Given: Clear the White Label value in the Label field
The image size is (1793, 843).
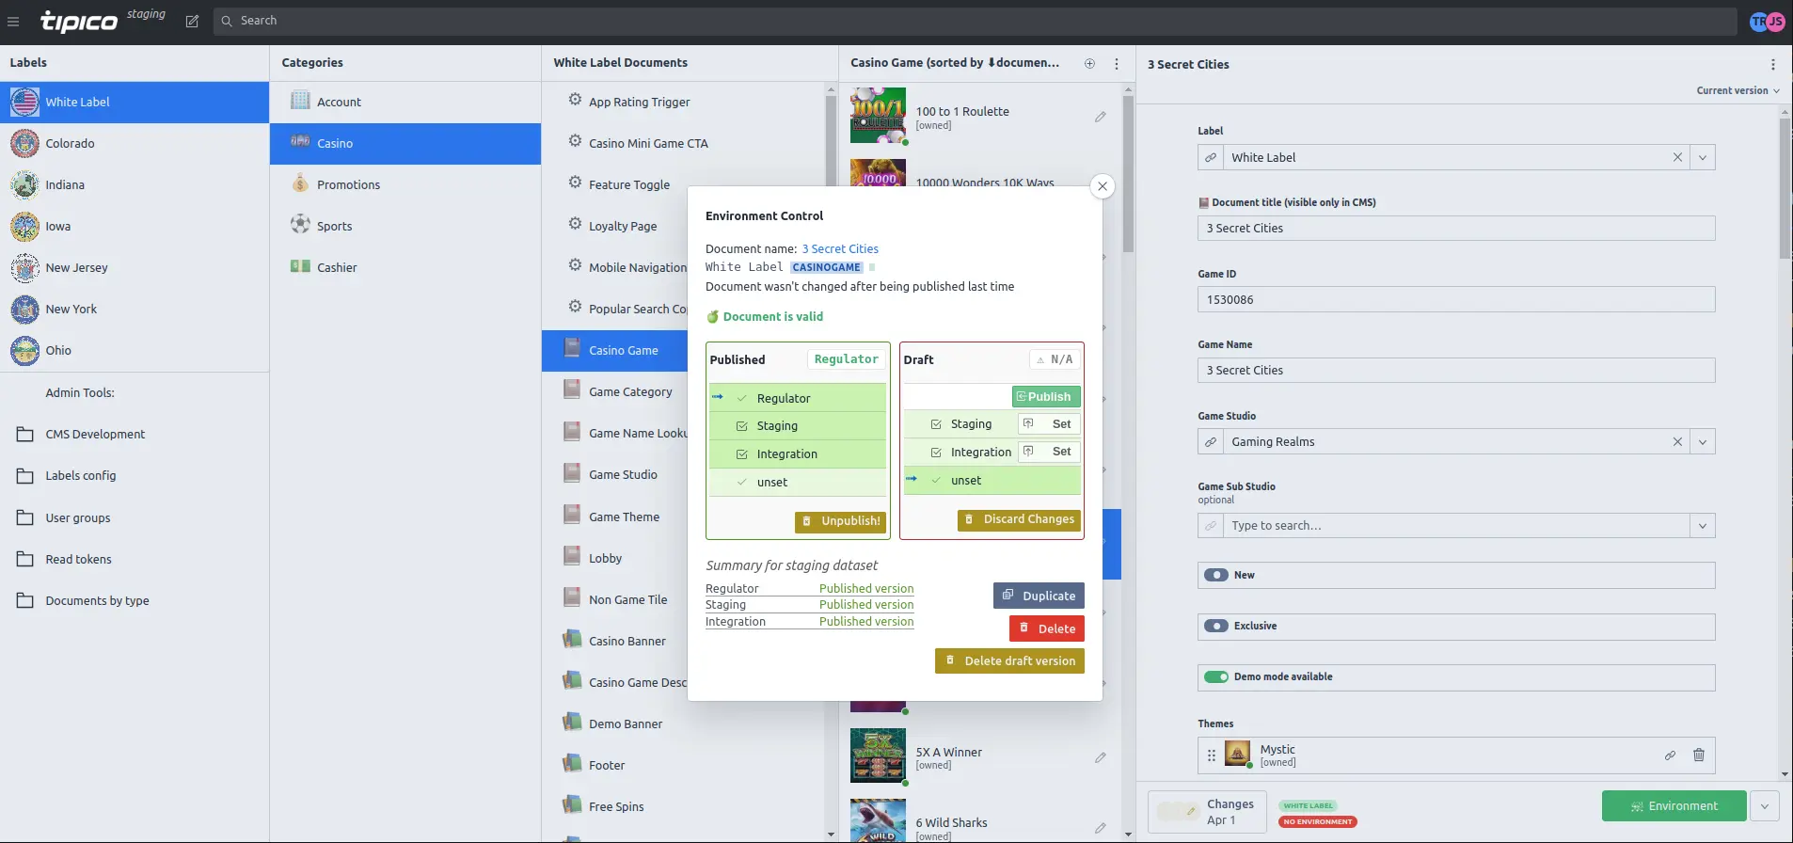Looking at the screenshot, I should [1677, 157].
